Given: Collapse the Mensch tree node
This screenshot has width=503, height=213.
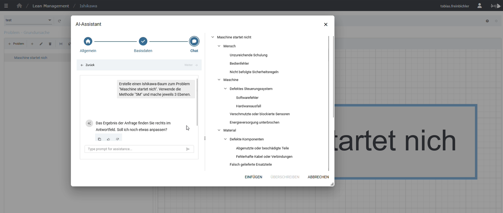Looking at the screenshot, I should pos(219,46).
